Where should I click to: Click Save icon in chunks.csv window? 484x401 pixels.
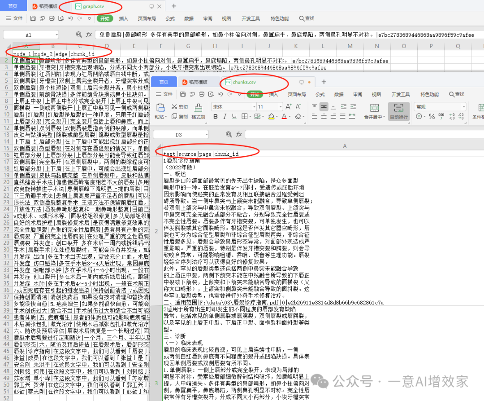point(183,94)
